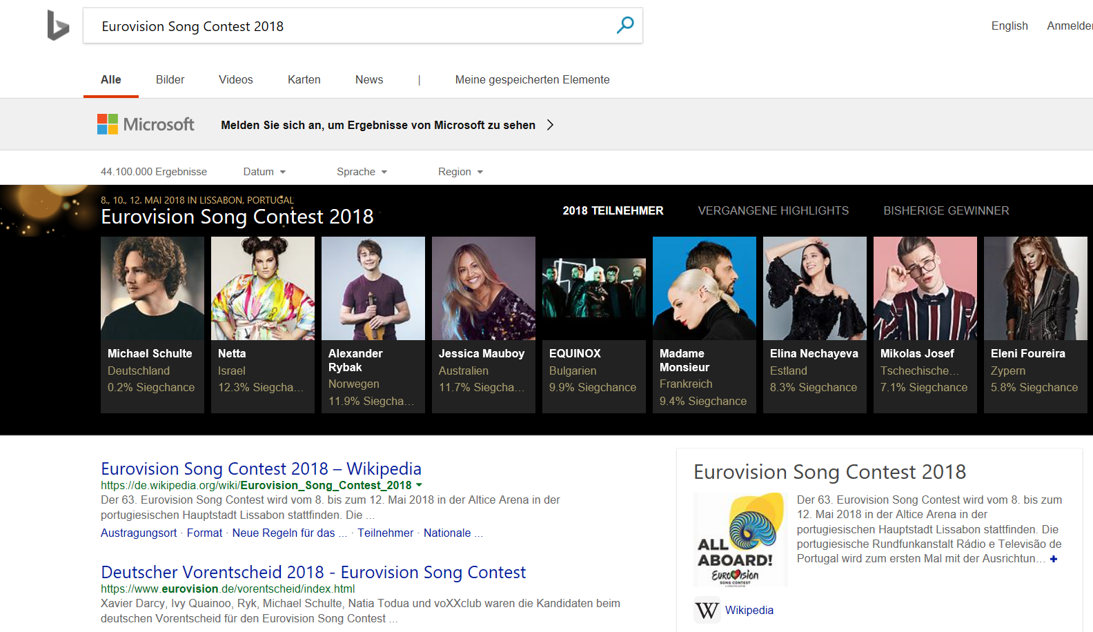The image size is (1093, 632).
Task: Select the Alle tab
Action: coord(111,80)
